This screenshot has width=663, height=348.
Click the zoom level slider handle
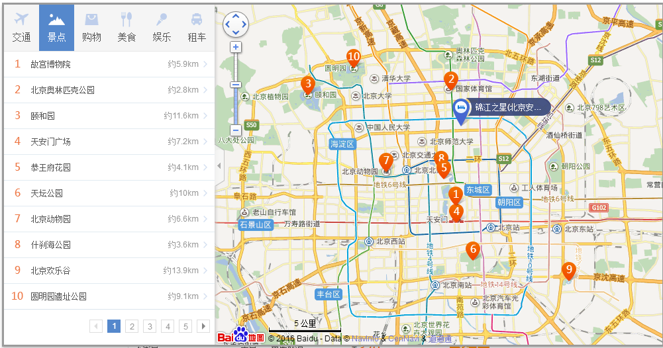pyautogui.click(x=236, y=85)
